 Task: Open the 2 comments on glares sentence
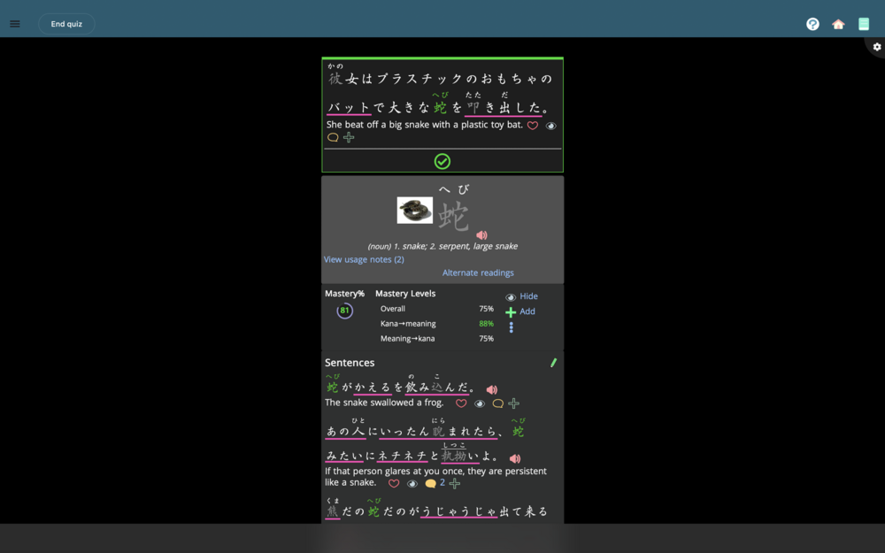point(435,483)
